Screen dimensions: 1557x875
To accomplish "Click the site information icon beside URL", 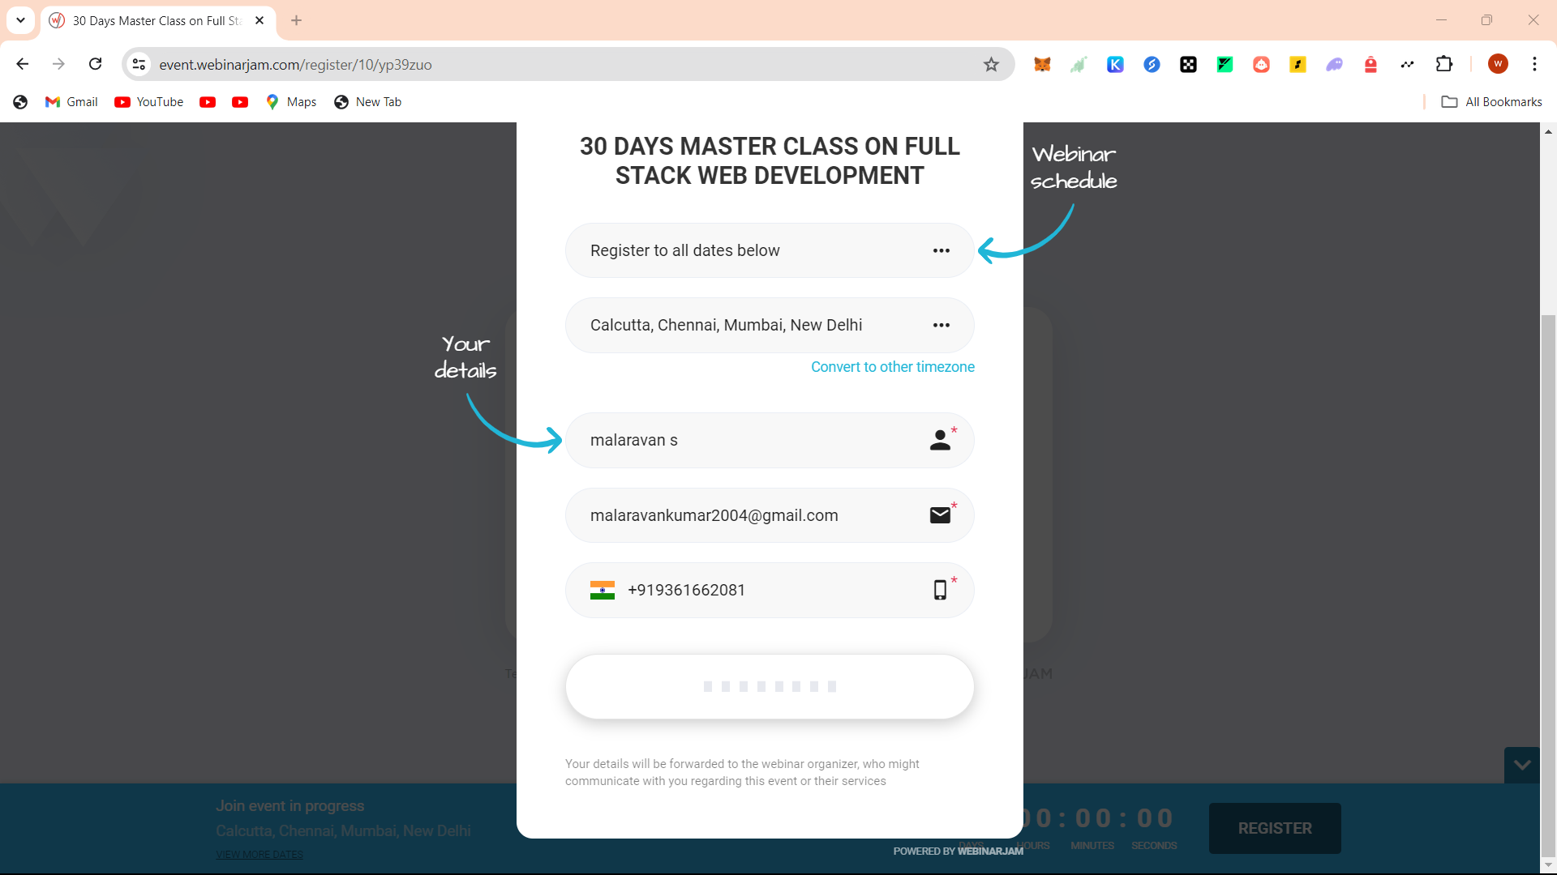I will (139, 65).
